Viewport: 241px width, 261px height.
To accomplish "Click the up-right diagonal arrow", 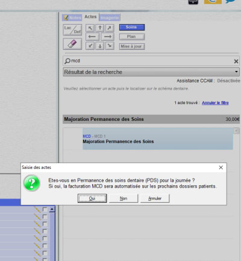I will 110,28.
